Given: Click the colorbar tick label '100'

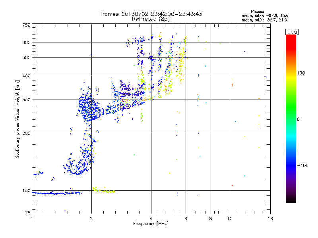Looking at the screenshot, I should (301, 73).
